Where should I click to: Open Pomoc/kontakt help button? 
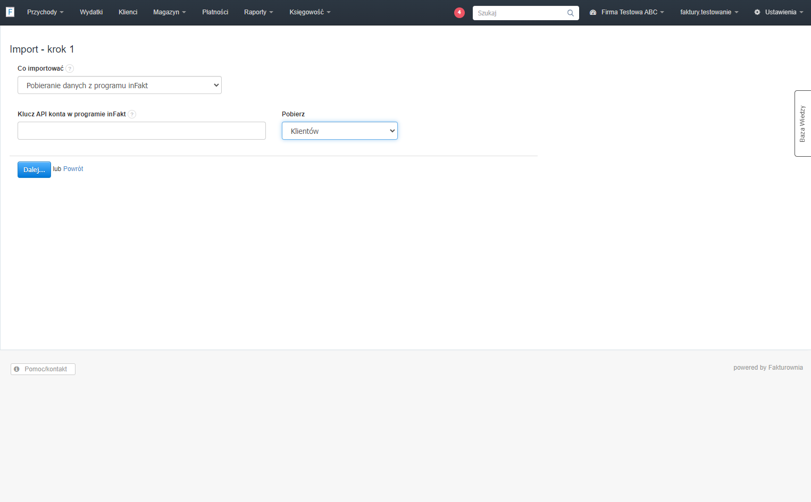pyautogui.click(x=43, y=369)
